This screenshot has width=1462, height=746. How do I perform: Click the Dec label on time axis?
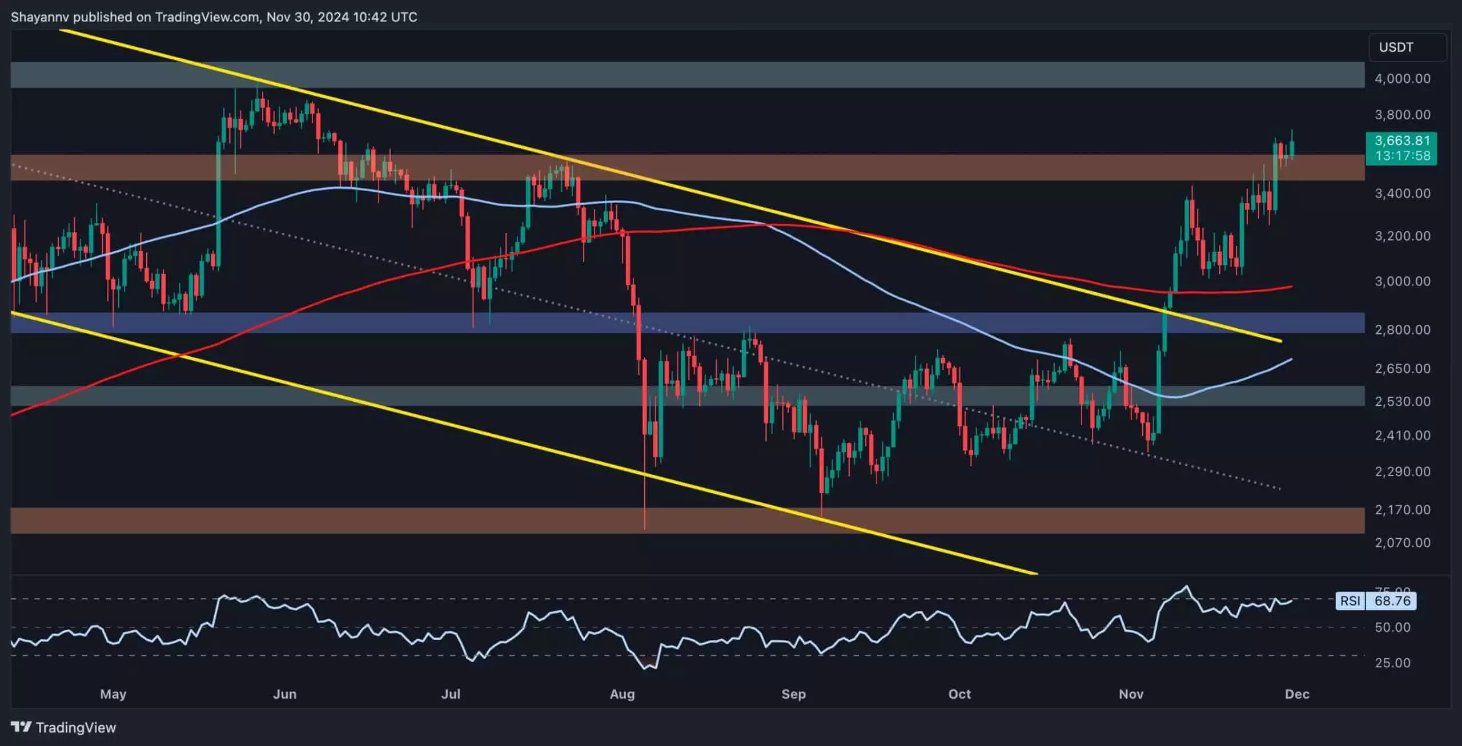(1297, 694)
